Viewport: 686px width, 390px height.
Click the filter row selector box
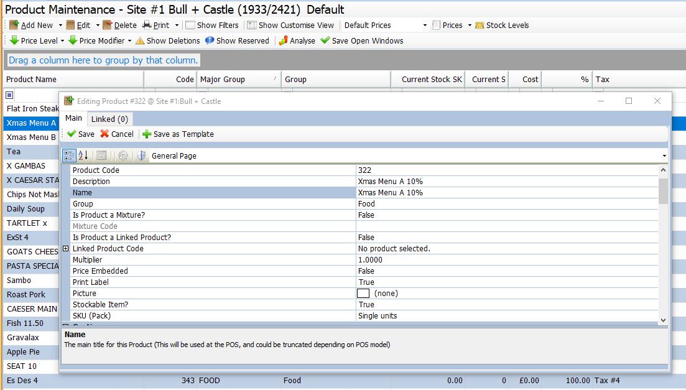click(9, 95)
